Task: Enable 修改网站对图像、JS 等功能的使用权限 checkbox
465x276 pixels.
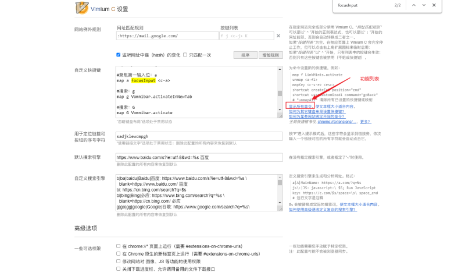Action: [x=119, y=261]
